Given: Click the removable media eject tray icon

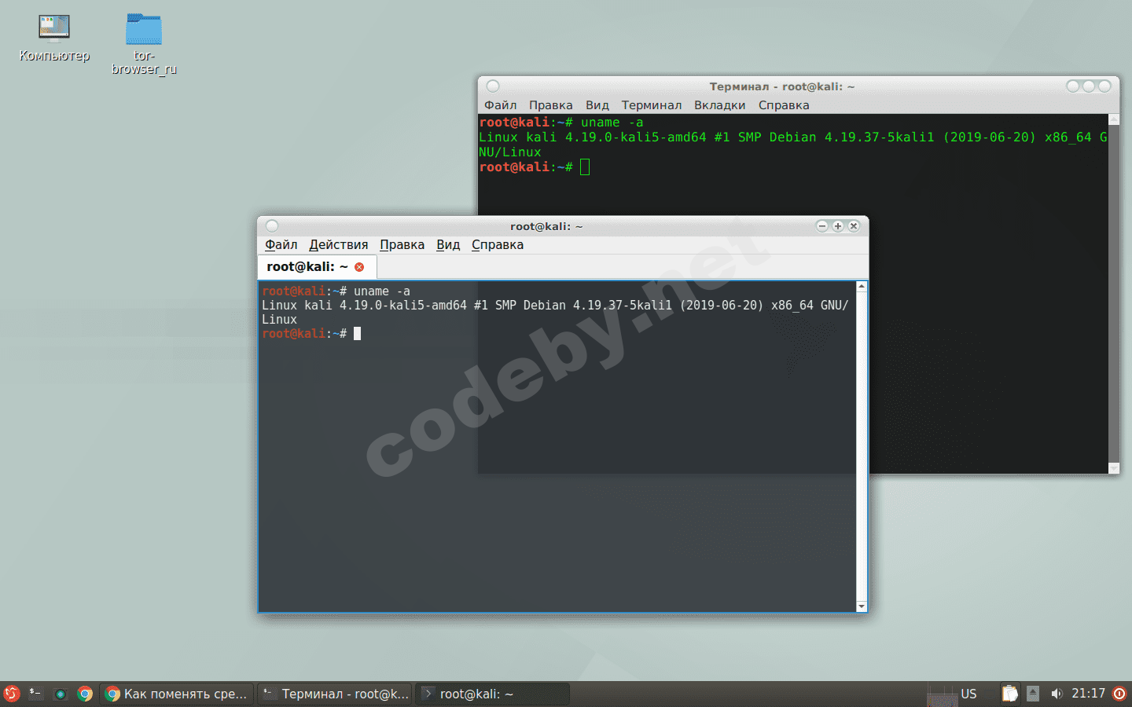Looking at the screenshot, I should coord(1033,694).
